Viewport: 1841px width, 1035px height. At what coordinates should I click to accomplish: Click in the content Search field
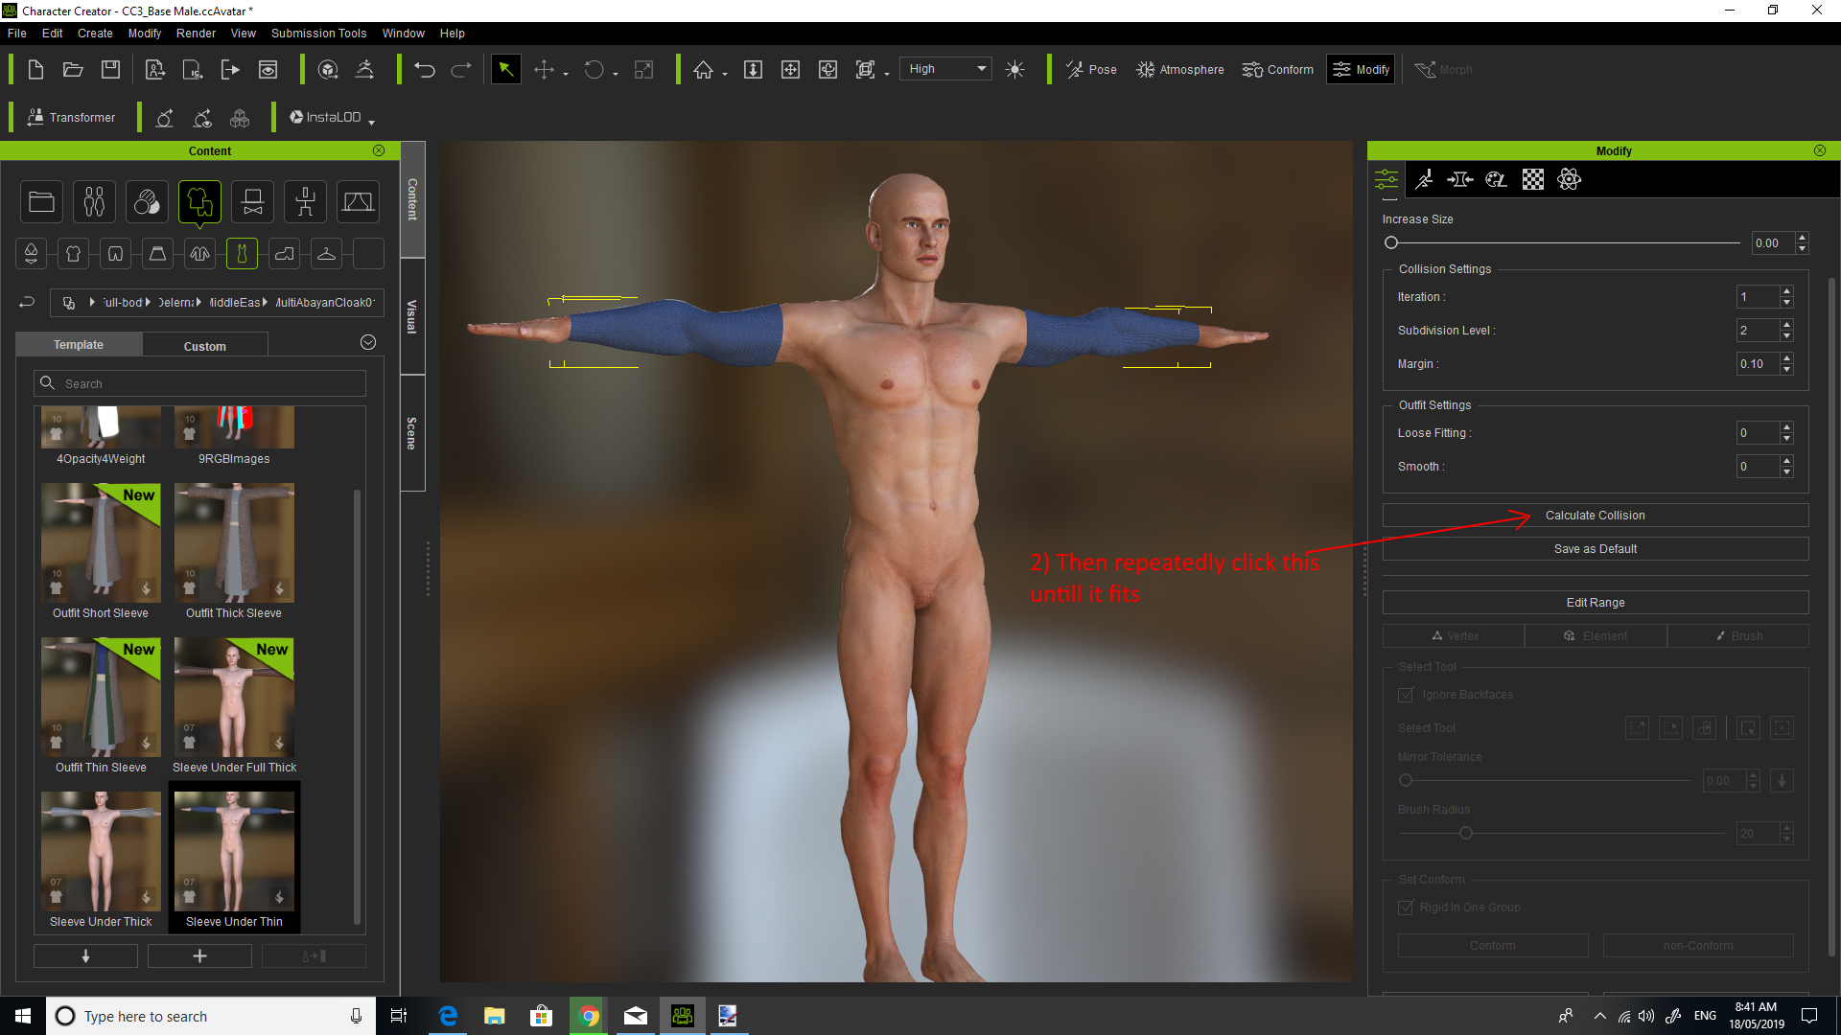[x=199, y=383]
